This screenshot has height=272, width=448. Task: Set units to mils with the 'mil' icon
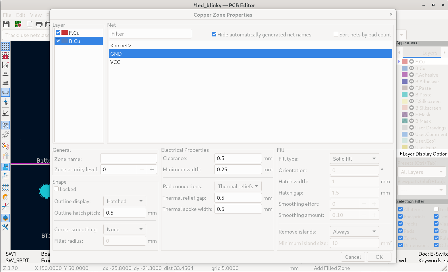point(5,83)
